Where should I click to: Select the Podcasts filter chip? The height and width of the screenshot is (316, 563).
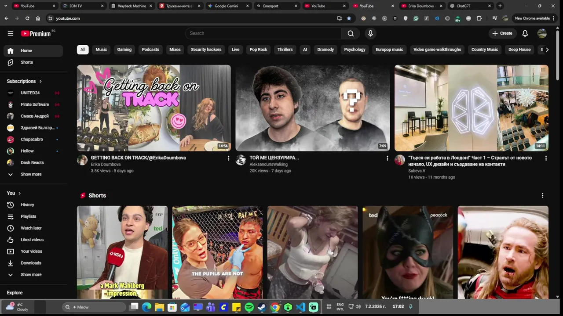click(150, 50)
